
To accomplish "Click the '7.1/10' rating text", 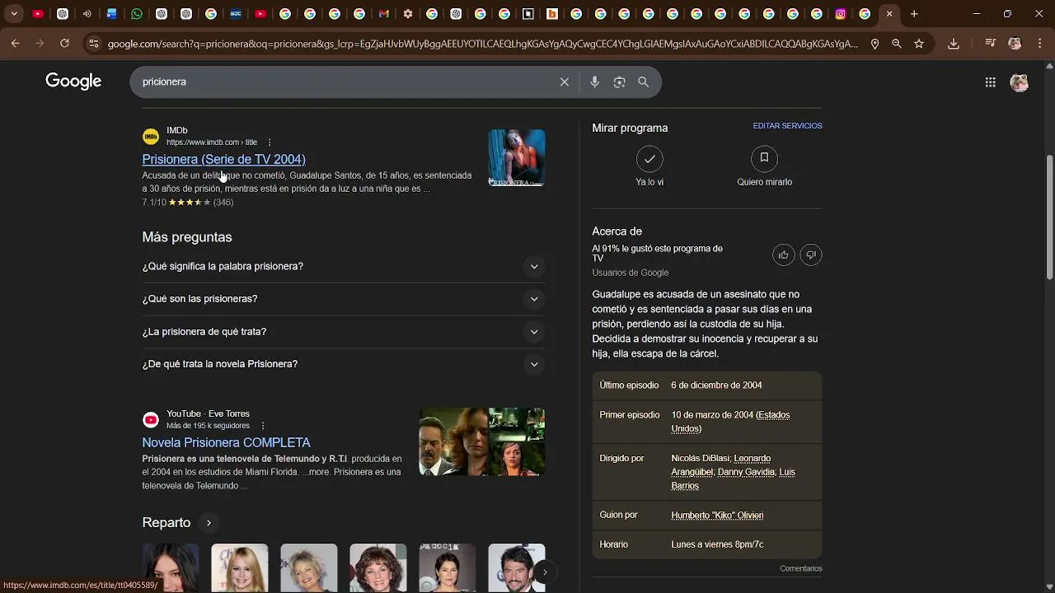I will click(154, 203).
